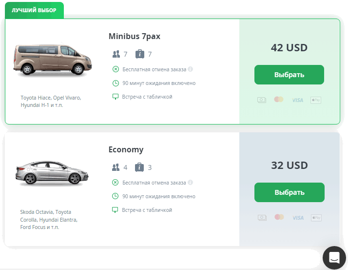Click the 42 USD price
Image resolution: width=348 pixels, height=270 pixels.
click(289, 48)
